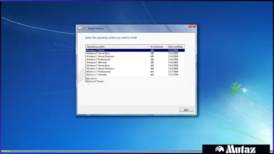
Task: Click the setup progress bar at screen bottom
Action: (102, 151)
